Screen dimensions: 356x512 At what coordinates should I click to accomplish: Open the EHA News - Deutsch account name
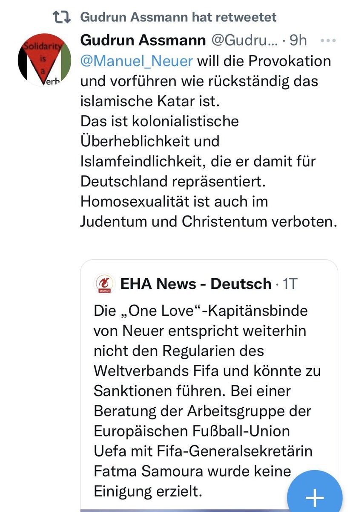point(196,284)
